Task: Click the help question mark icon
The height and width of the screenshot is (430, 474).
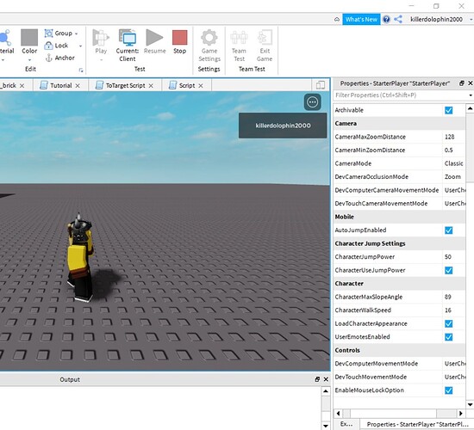Action: (386, 19)
